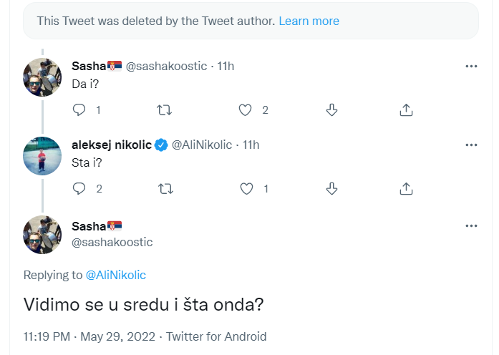Open more options for main Sasha tweet
This screenshot has width=499, height=355.
[x=471, y=225]
